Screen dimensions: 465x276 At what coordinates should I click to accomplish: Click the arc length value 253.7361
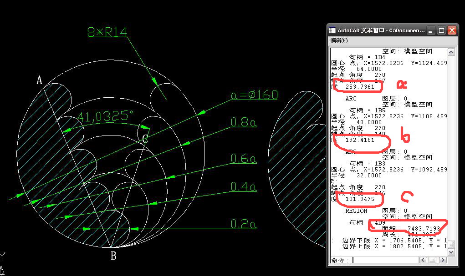360,87
